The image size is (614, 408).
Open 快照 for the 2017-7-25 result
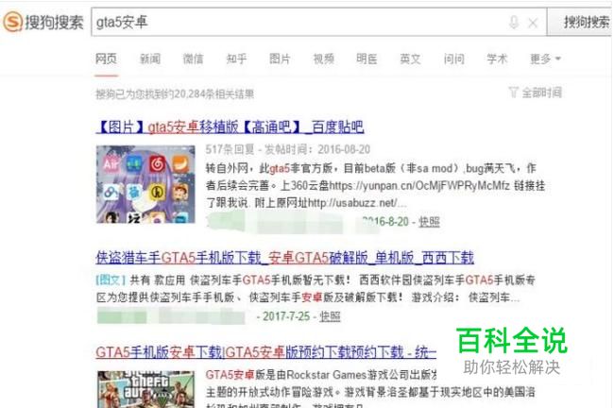(x=330, y=316)
